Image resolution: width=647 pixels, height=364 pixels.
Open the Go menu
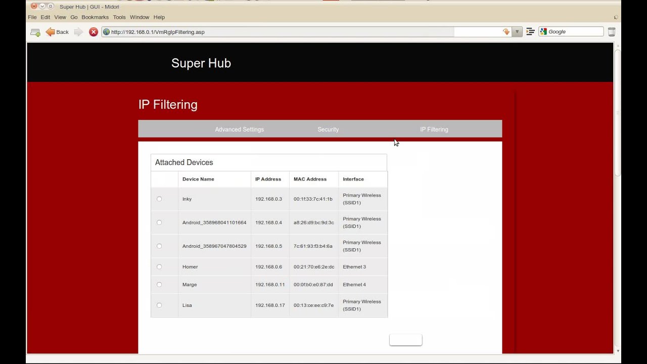pos(74,17)
